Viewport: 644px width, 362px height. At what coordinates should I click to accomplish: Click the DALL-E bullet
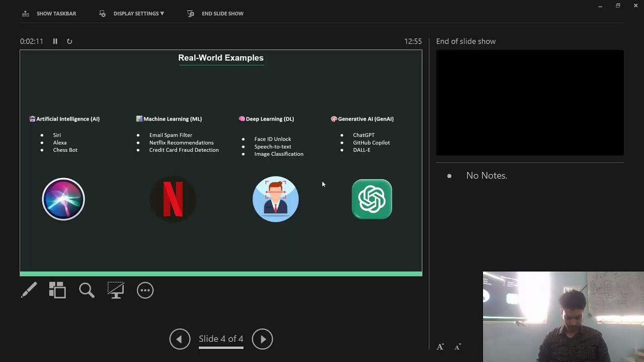pyautogui.click(x=362, y=150)
